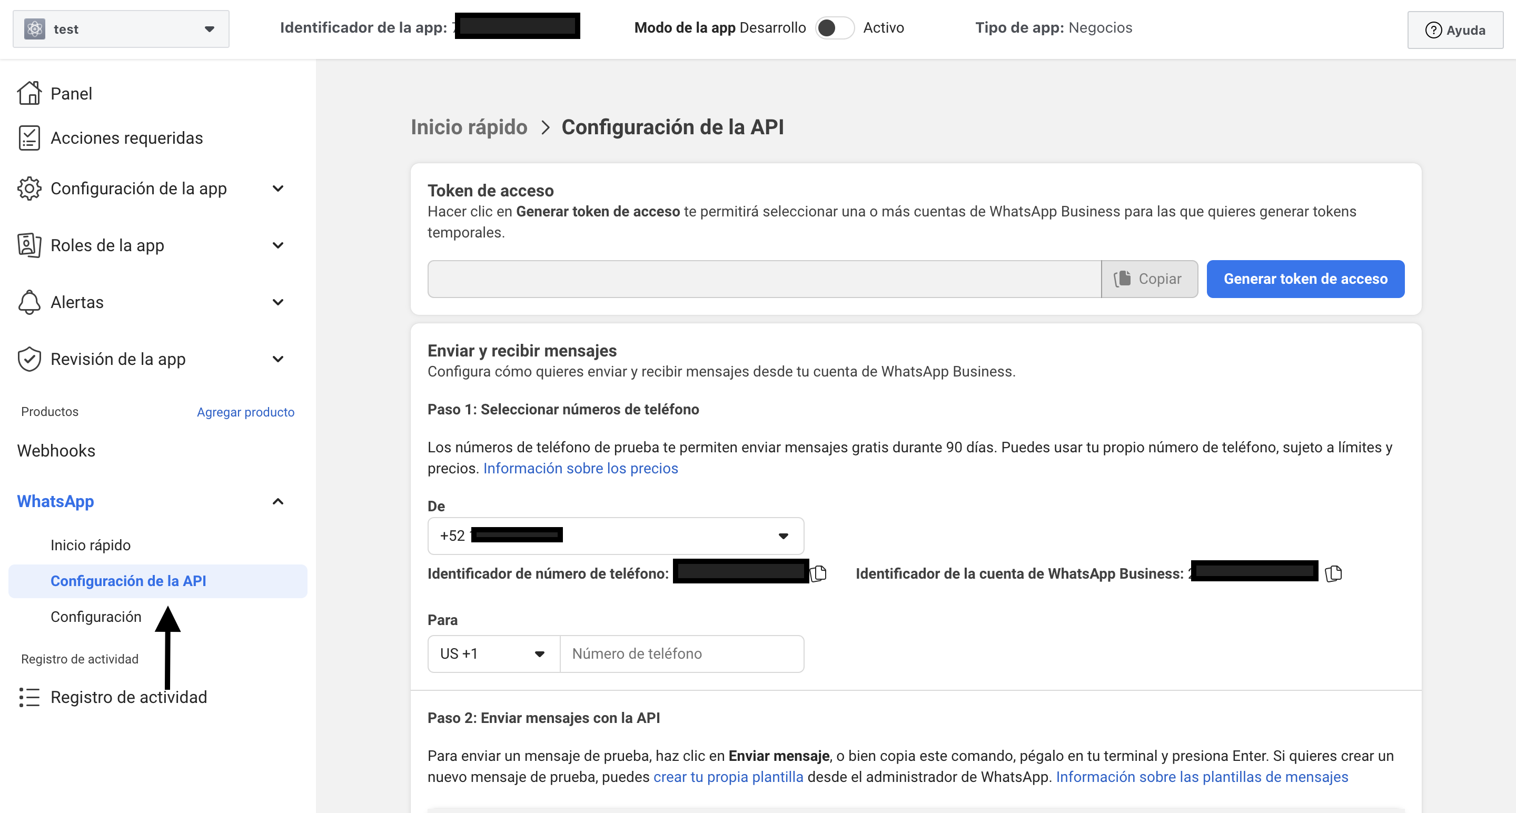Image resolution: width=1516 pixels, height=813 pixels.
Task: Click the Acciones requeridas checklist icon
Action: point(29,137)
